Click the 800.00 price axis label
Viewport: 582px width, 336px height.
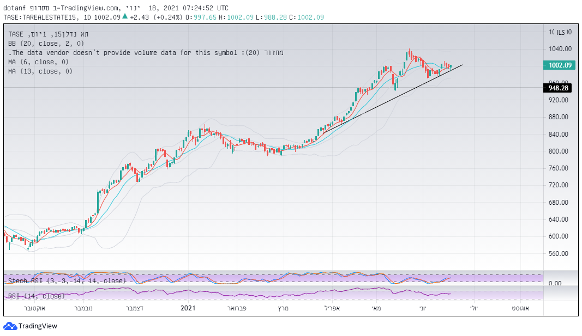click(558, 151)
